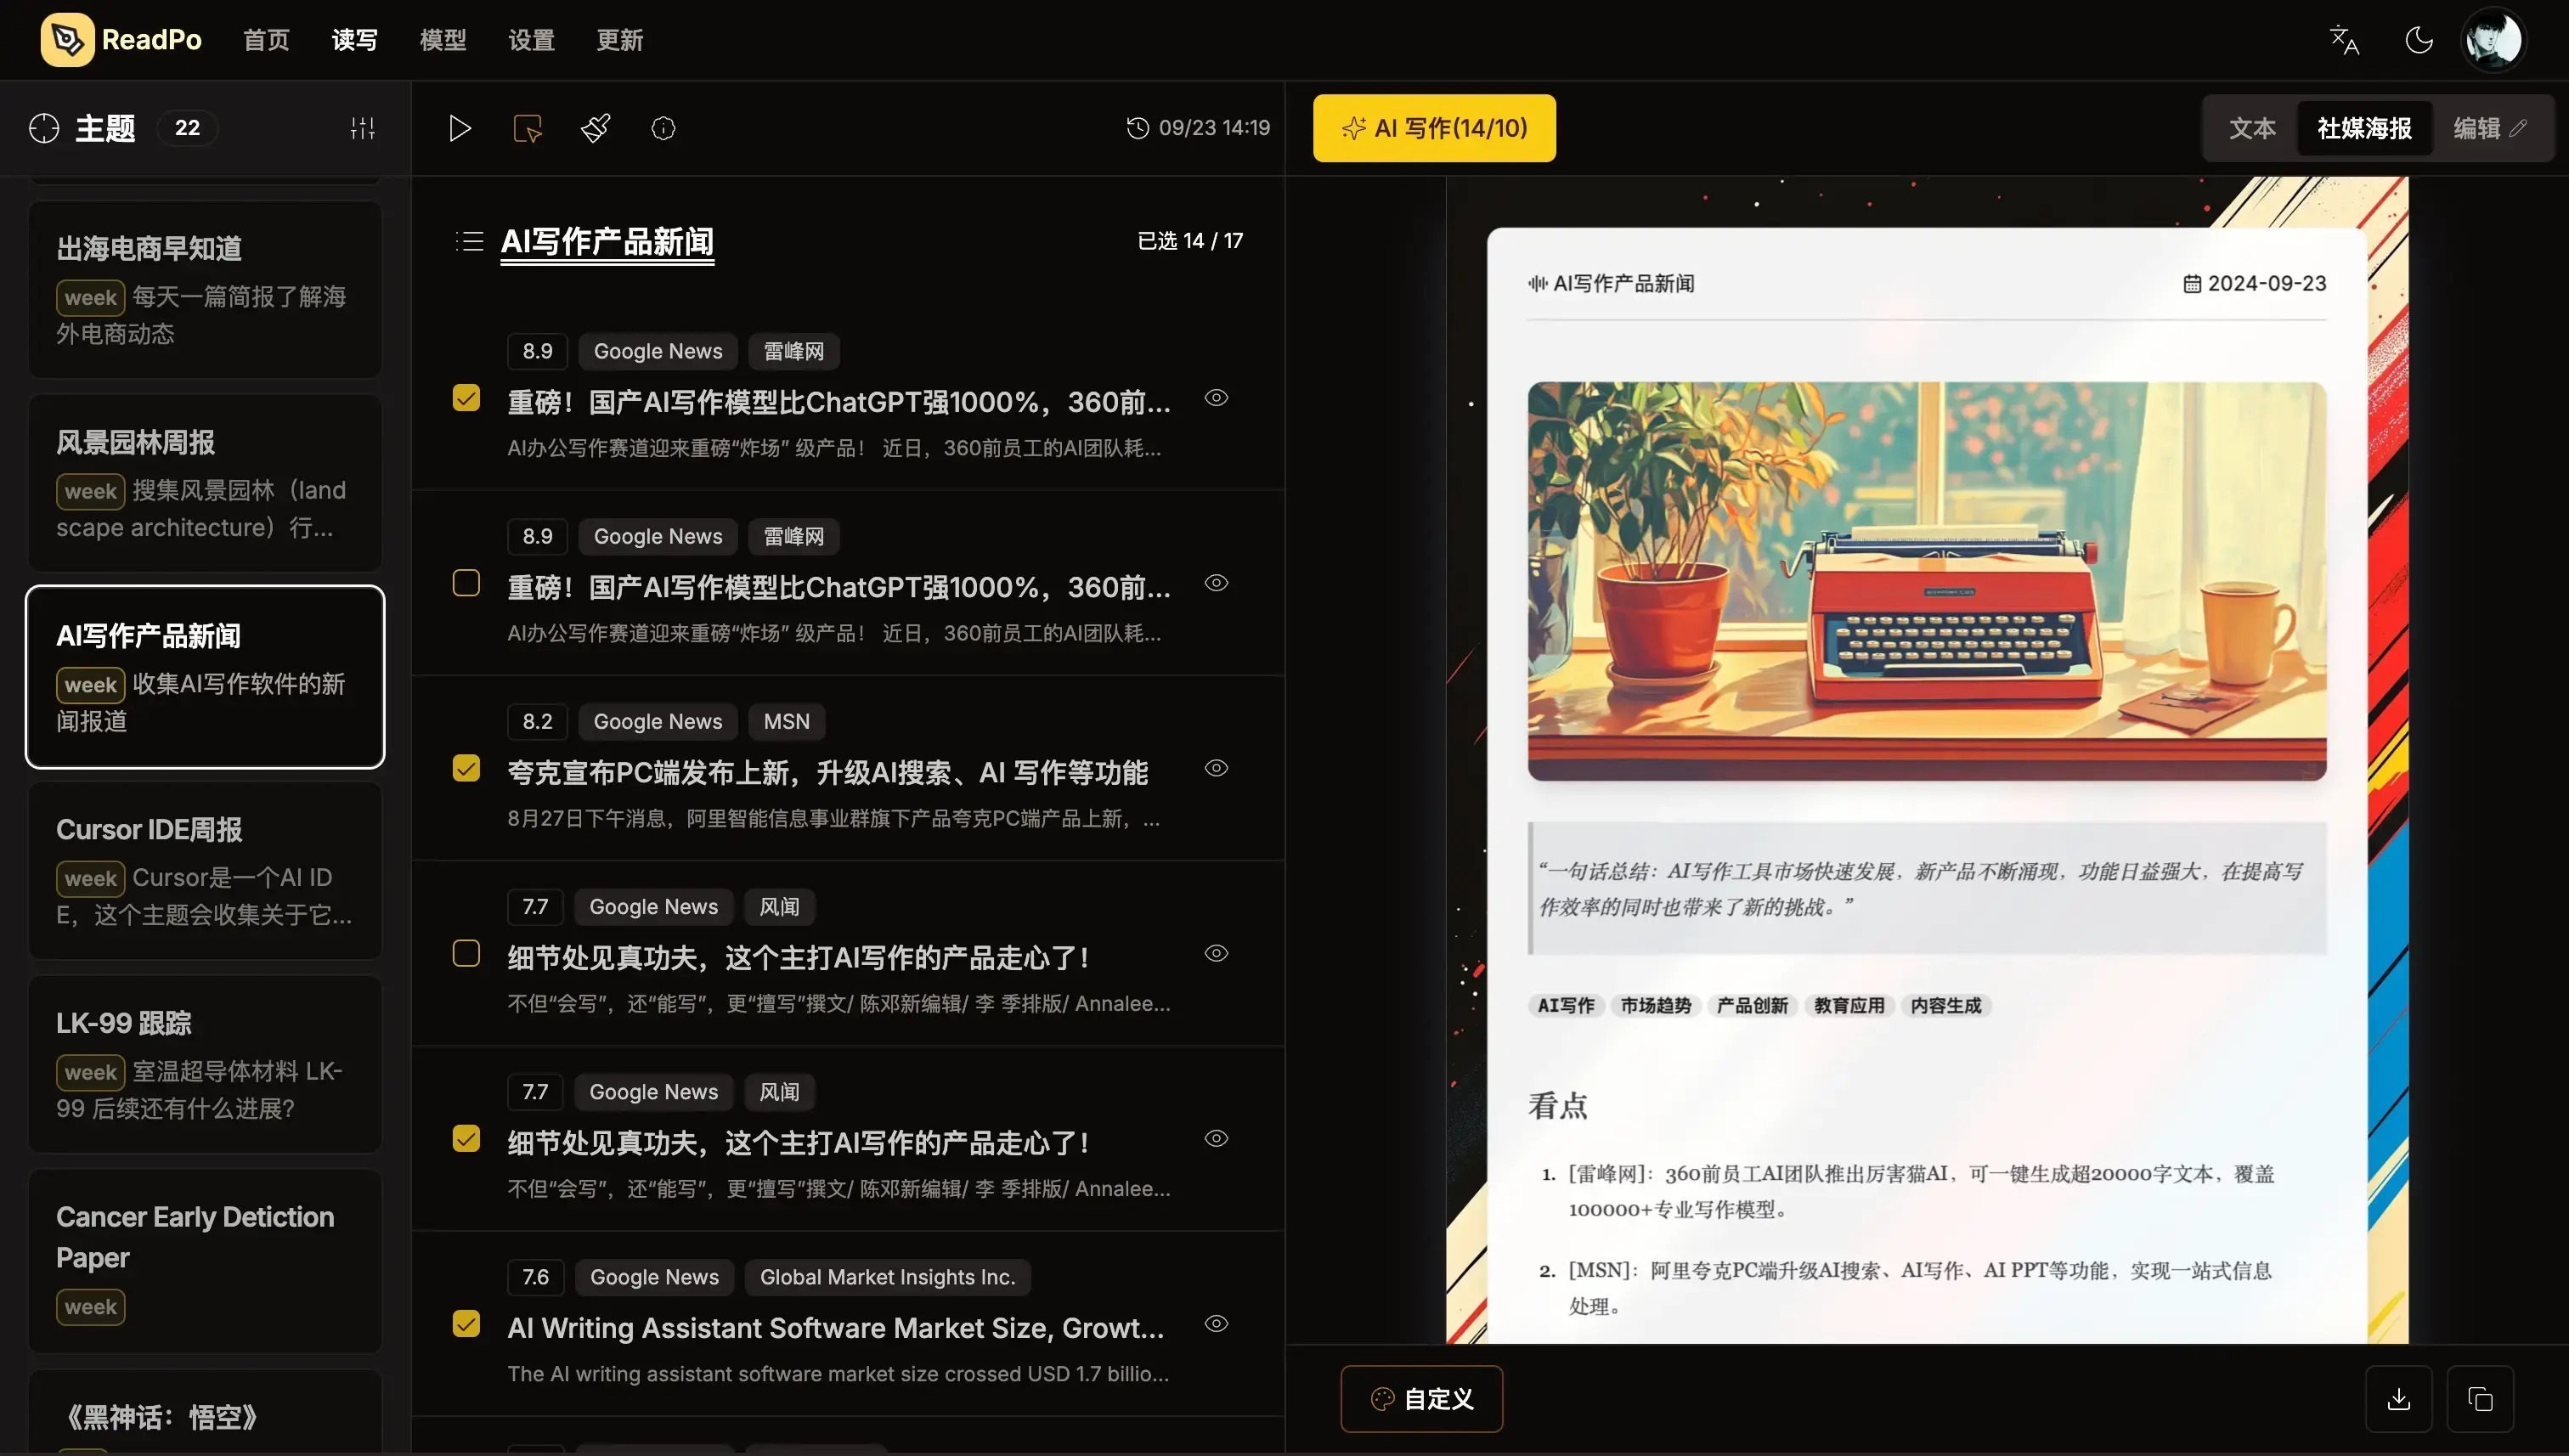Open the 模型 menu
The width and height of the screenshot is (2569, 1456).
tap(442, 40)
